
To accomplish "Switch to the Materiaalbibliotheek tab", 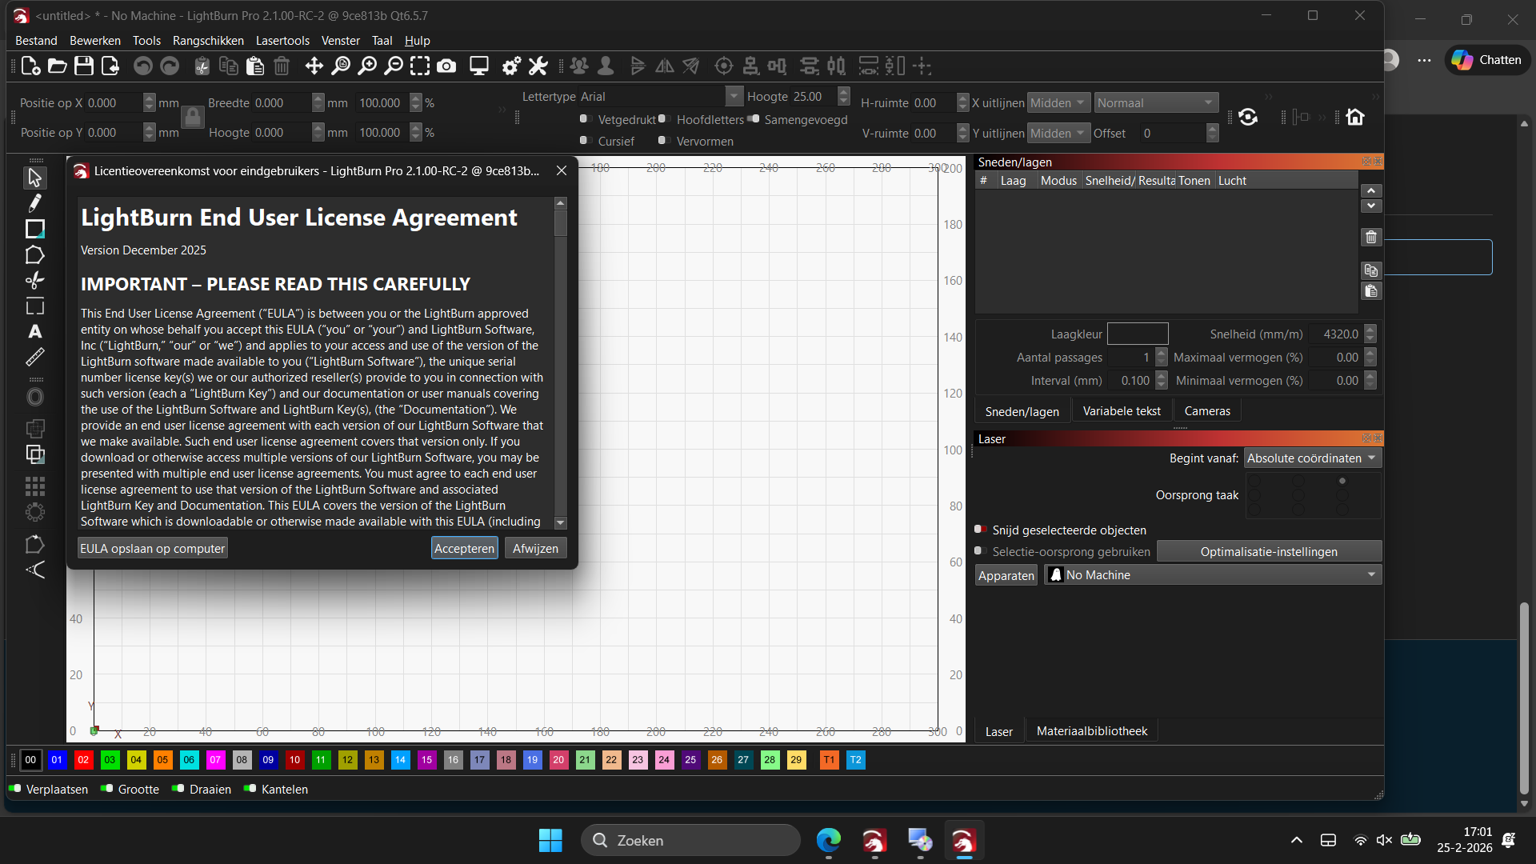I will 1091,731.
